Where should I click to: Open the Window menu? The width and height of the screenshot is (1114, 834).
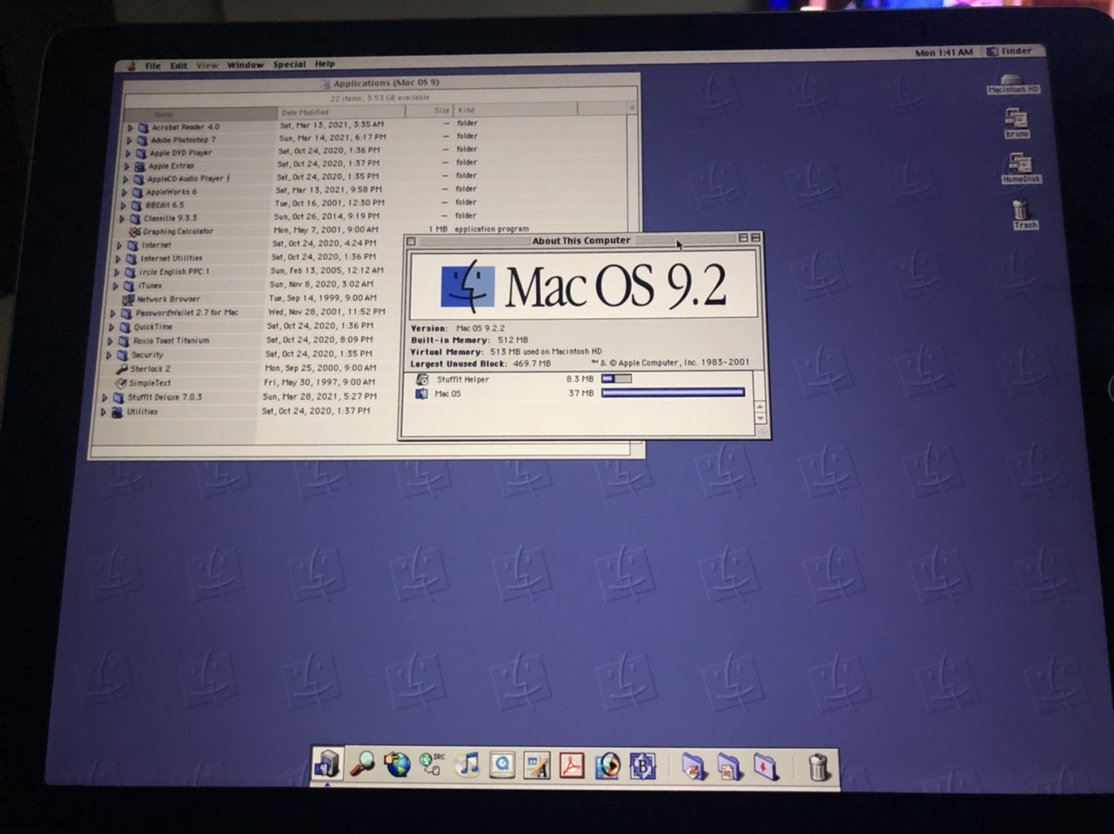[245, 64]
